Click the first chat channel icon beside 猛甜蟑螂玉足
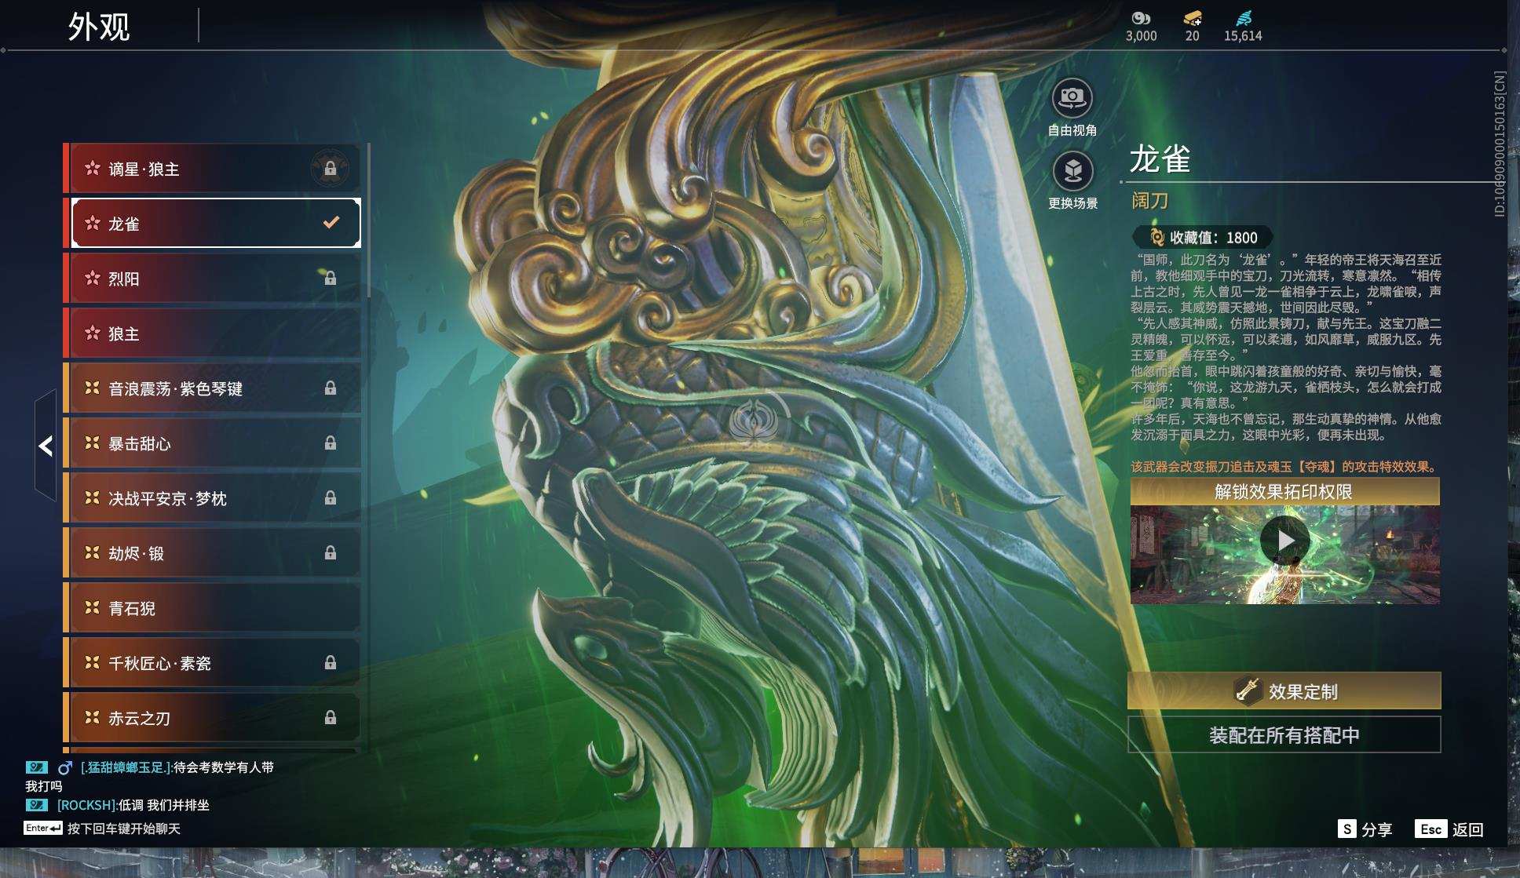Image resolution: width=1520 pixels, height=878 pixels. 37,767
